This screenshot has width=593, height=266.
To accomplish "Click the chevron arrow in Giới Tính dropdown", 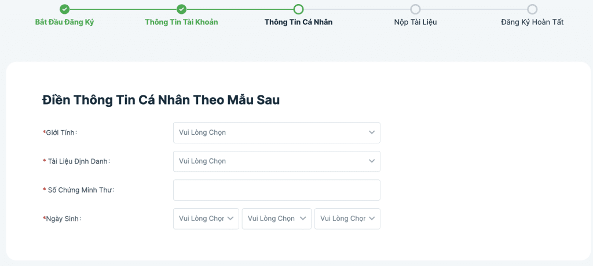I will point(372,132).
